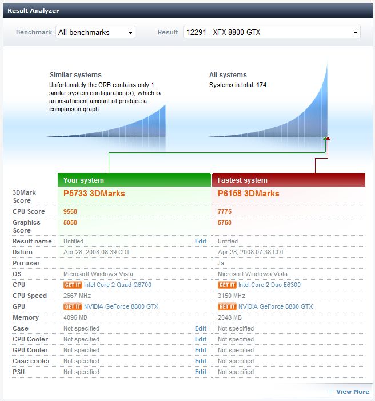Open Intel Core 2 Duo E6300 link
The height and width of the screenshot is (401, 375).
269,285
